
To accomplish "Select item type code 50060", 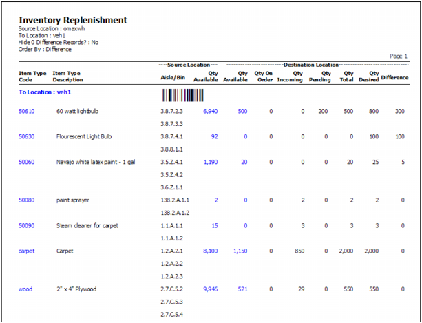I will [x=27, y=163].
